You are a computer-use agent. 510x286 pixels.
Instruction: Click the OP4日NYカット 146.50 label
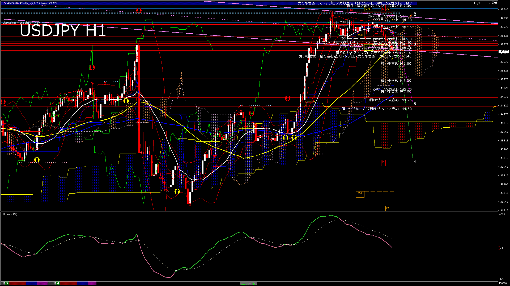(x=392, y=39)
